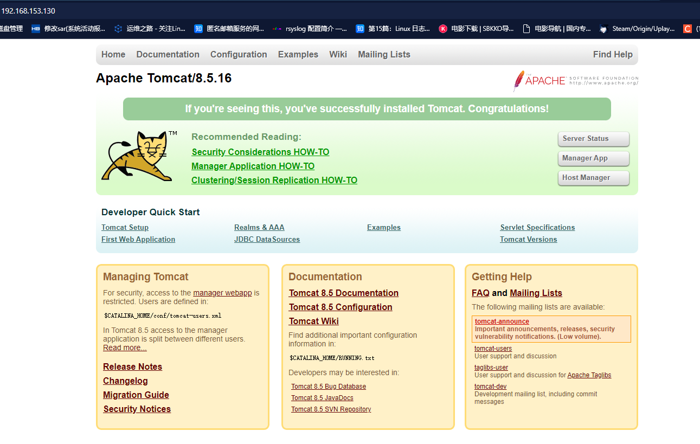The height and width of the screenshot is (444, 700).
Task: Click the Developer Quick Start heading
Action: pyautogui.click(x=151, y=213)
